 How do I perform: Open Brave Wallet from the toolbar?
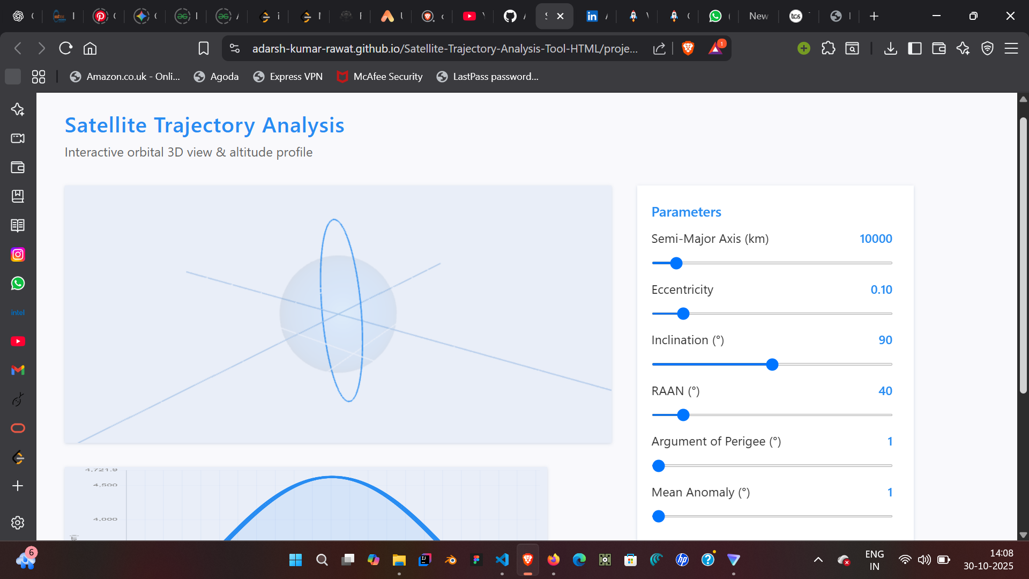[x=938, y=48]
